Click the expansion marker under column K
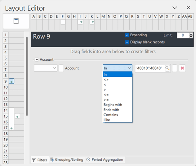Screen dimensions: 196x166 [x=92, y=22]
